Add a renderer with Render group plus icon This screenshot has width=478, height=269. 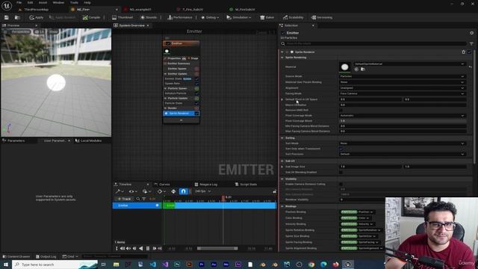(196, 108)
